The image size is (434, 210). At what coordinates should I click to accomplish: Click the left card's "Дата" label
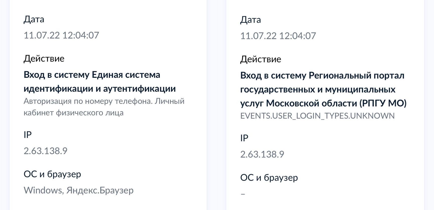pyautogui.click(x=34, y=19)
